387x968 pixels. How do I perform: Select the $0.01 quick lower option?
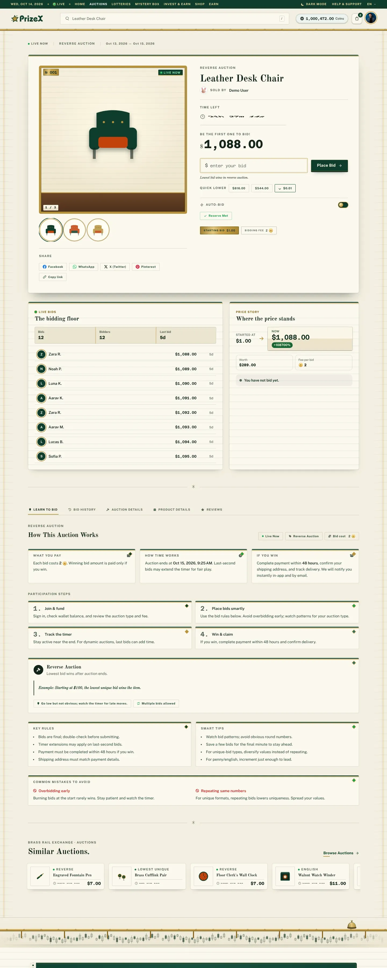(x=285, y=188)
